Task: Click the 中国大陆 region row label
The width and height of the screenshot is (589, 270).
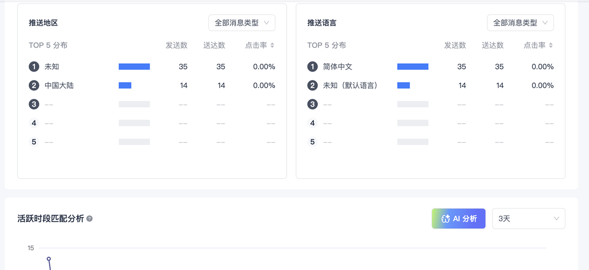Action: [59, 85]
